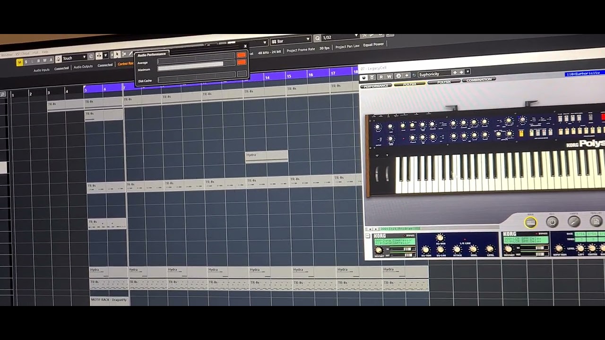Switch to the PERFORMANCE tab in LegacyCell
Image resolution: width=605 pixels, height=340 pixels.
click(376, 86)
